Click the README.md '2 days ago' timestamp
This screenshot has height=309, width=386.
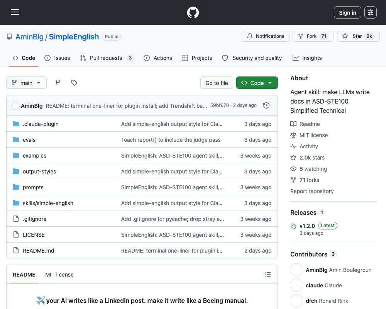pos(257,251)
